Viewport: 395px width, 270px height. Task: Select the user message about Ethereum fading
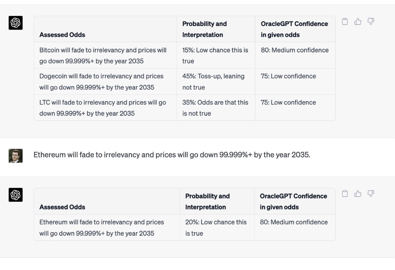click(172, 155)
